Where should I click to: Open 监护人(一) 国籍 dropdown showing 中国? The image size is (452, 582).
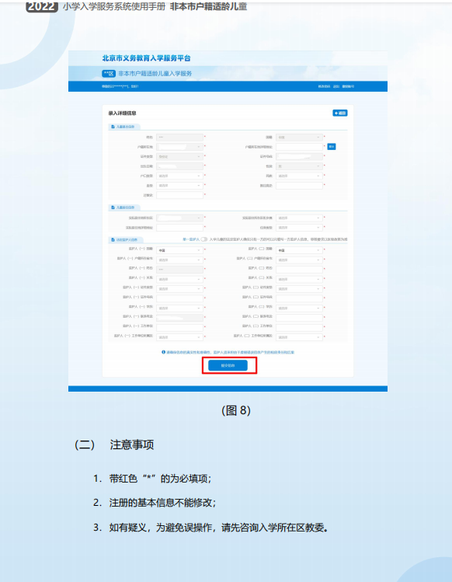[x=179, y=250]
